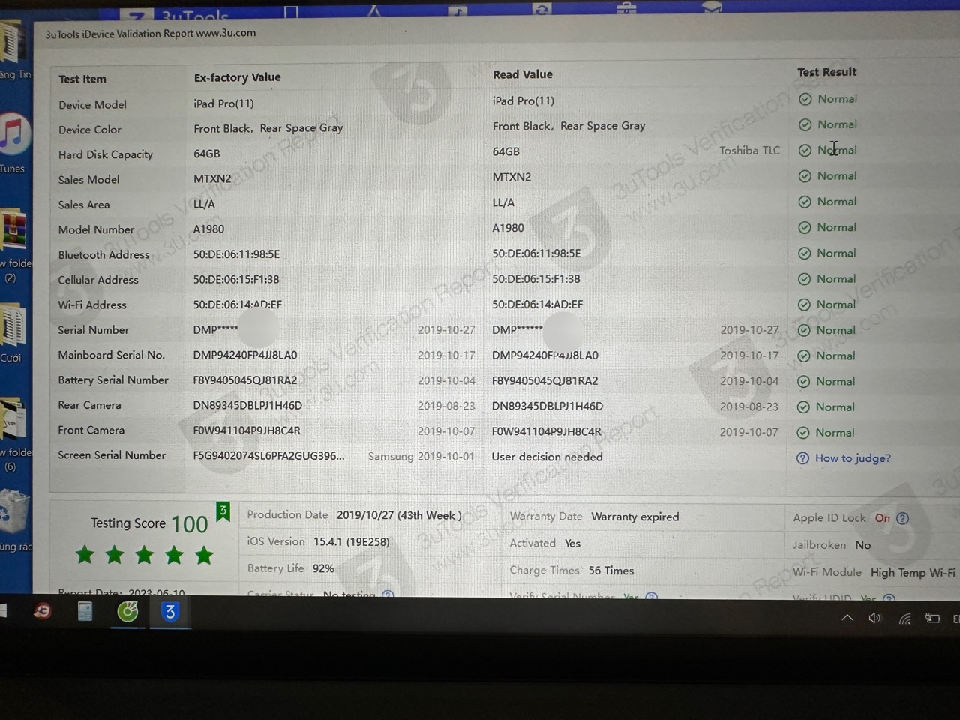Open the volume control in system tray

pos(874,619)
